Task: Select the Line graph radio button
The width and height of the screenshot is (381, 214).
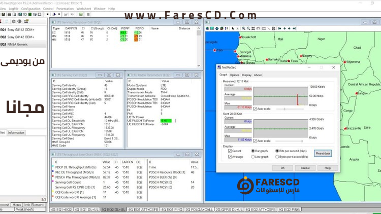Action: coord(252,157)
